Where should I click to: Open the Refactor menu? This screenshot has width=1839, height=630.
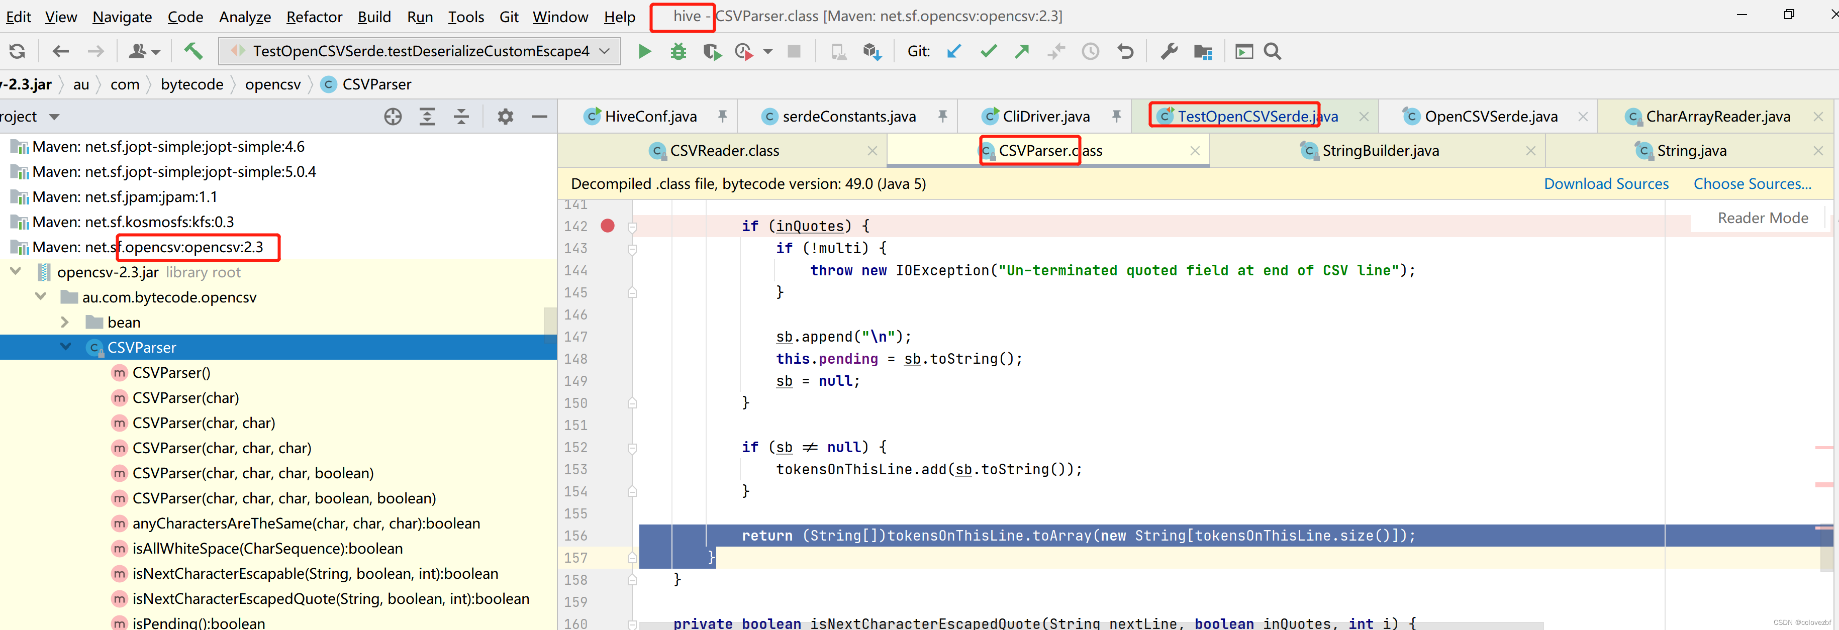(314, 17)
